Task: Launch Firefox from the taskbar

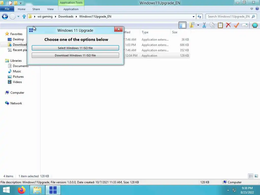Action: [22, 190]
